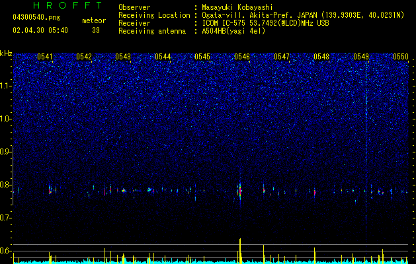Click the 1.1 kHz axis label
The width and height of the screenshot is (416, 264).
(x=5, y=86)
